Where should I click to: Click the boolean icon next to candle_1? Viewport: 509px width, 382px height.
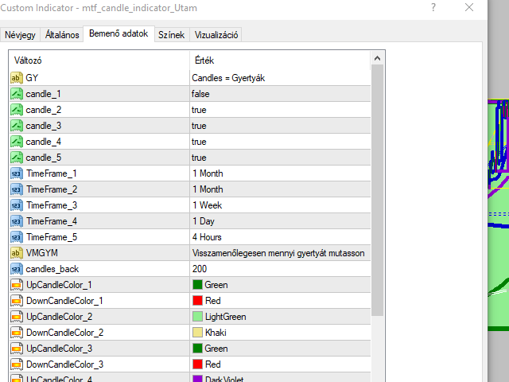(x=16, y=94)
